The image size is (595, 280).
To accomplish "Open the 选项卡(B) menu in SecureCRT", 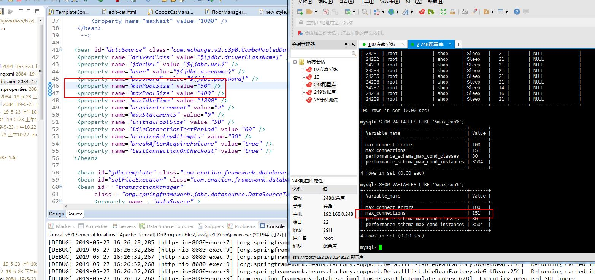I will (x=390, y=2).
